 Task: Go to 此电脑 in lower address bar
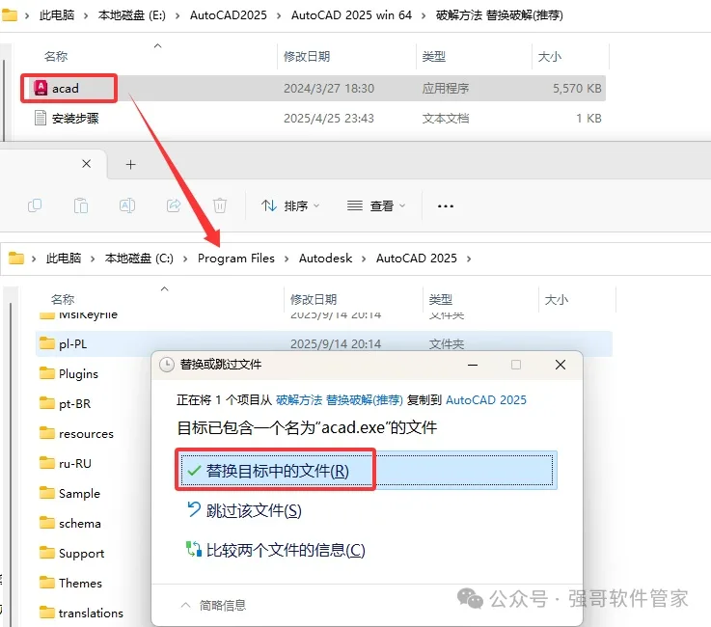click(x=64, y=259)
